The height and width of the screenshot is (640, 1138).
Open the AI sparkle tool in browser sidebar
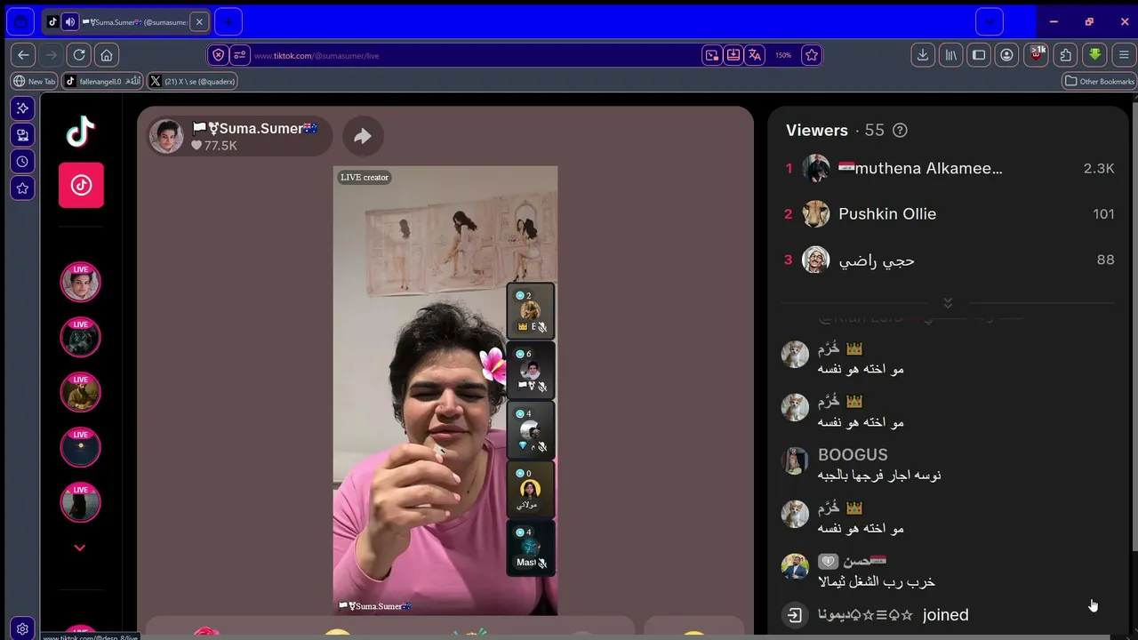(x=23, y=108)
